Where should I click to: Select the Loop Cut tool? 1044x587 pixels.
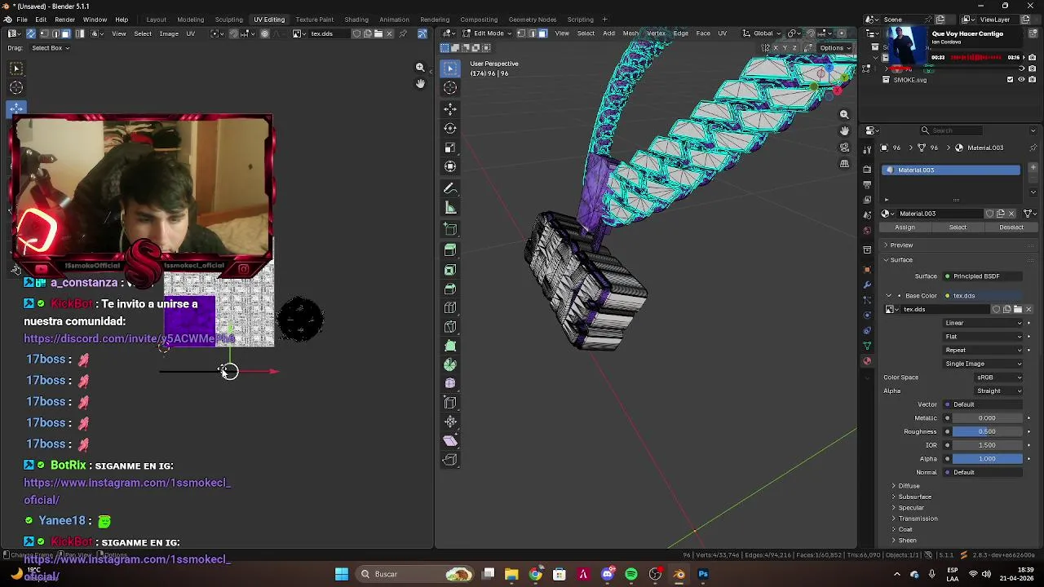pos(450,308)
